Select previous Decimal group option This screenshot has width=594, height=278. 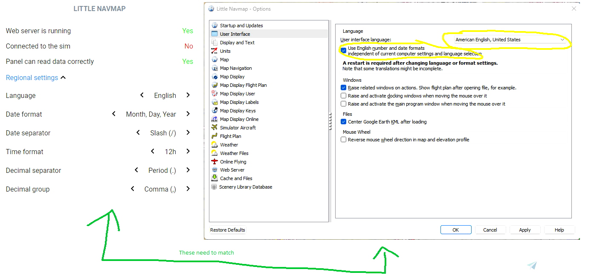pyautogui.click(x=133, y=189)
